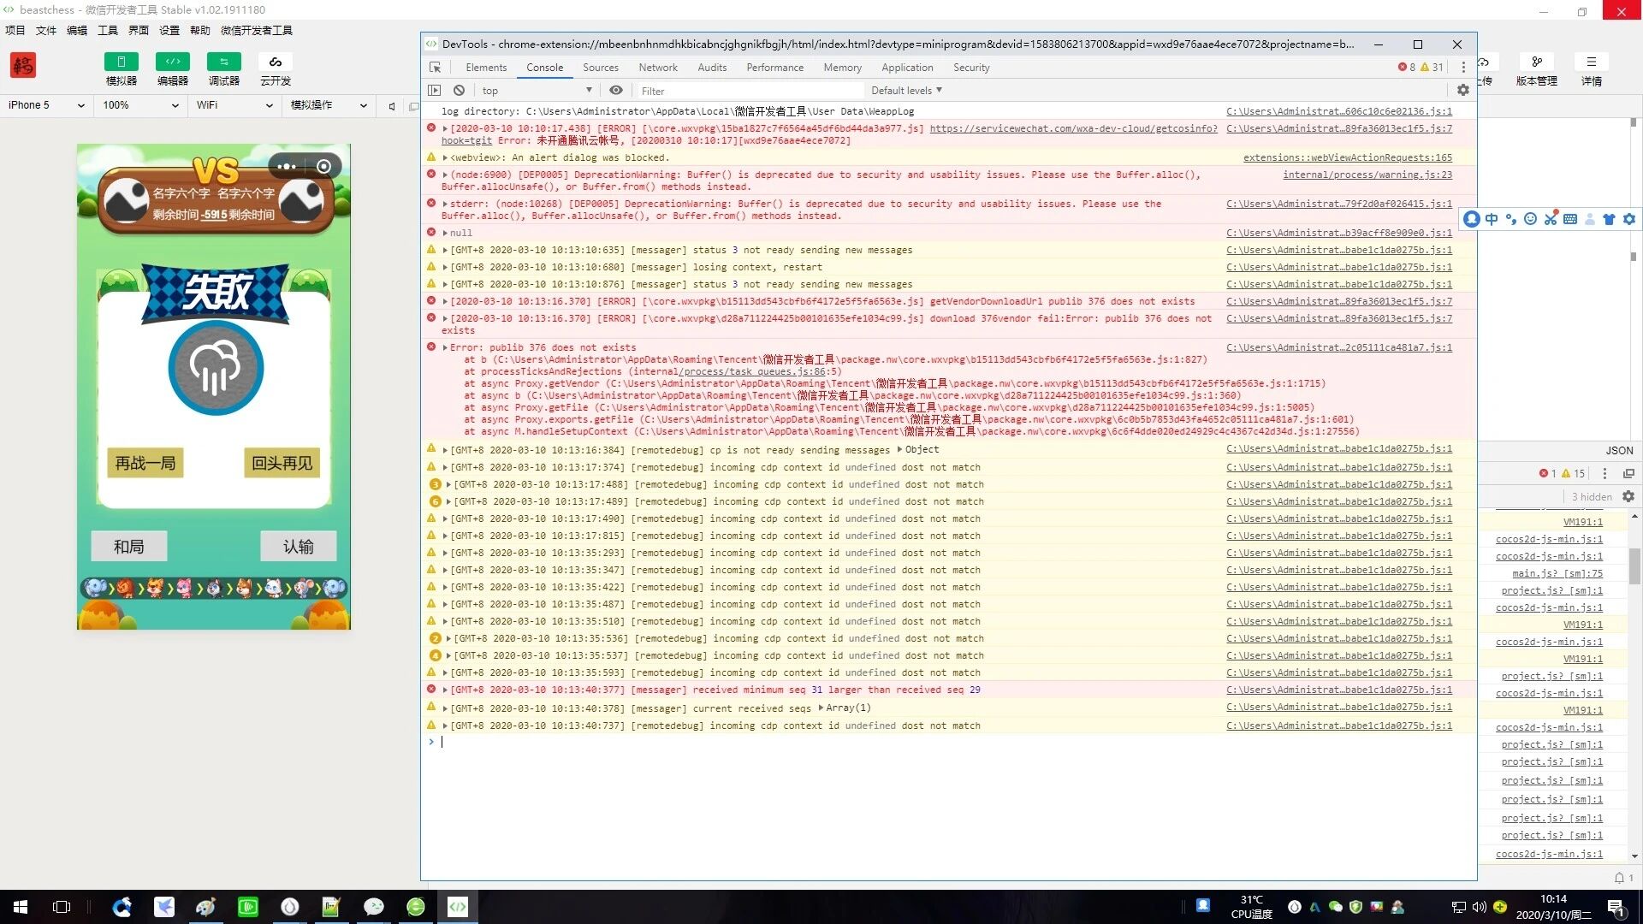Open the Cloud Development (云开发) icon
This screenshot has width=1643, height=924.
coord(275,62)
